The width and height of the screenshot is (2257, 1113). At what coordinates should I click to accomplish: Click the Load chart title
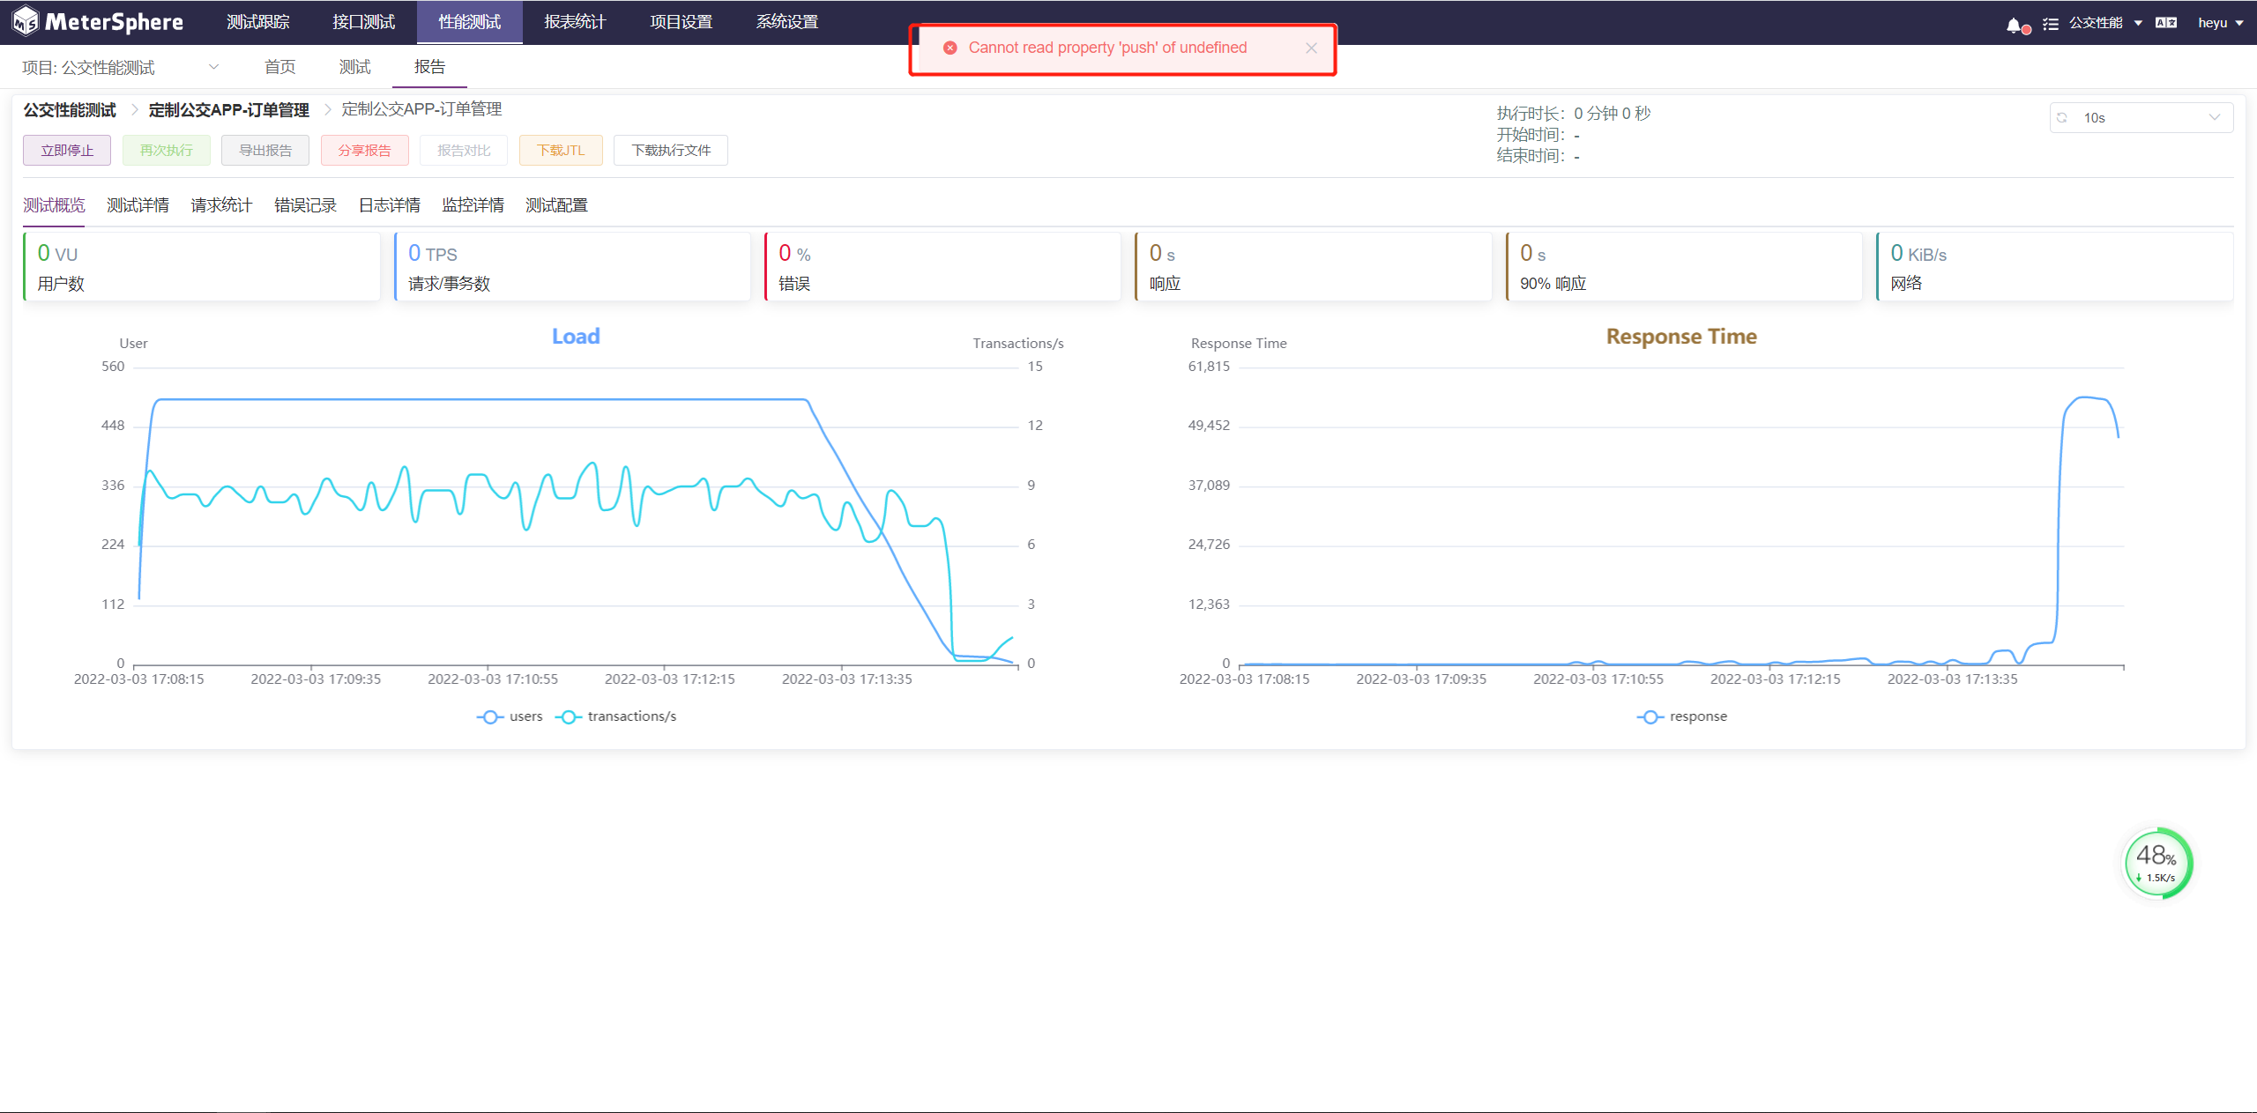(x=576, y=337)
